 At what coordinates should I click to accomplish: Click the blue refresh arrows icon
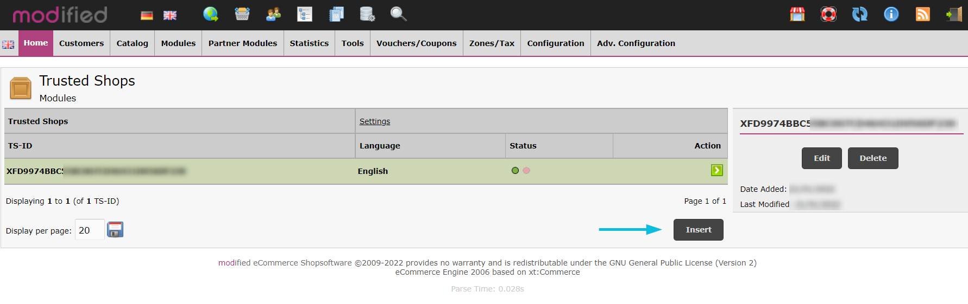[860, 14]
